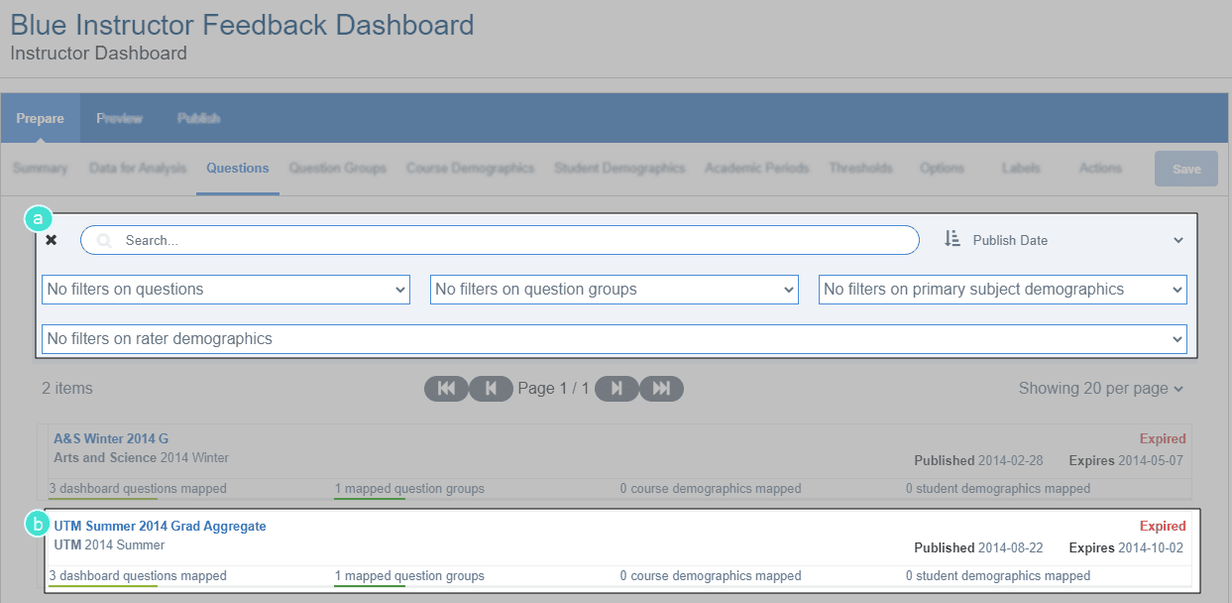
Task: Click 1 mapped question groups in UTM row
Action: coord(409,576)
